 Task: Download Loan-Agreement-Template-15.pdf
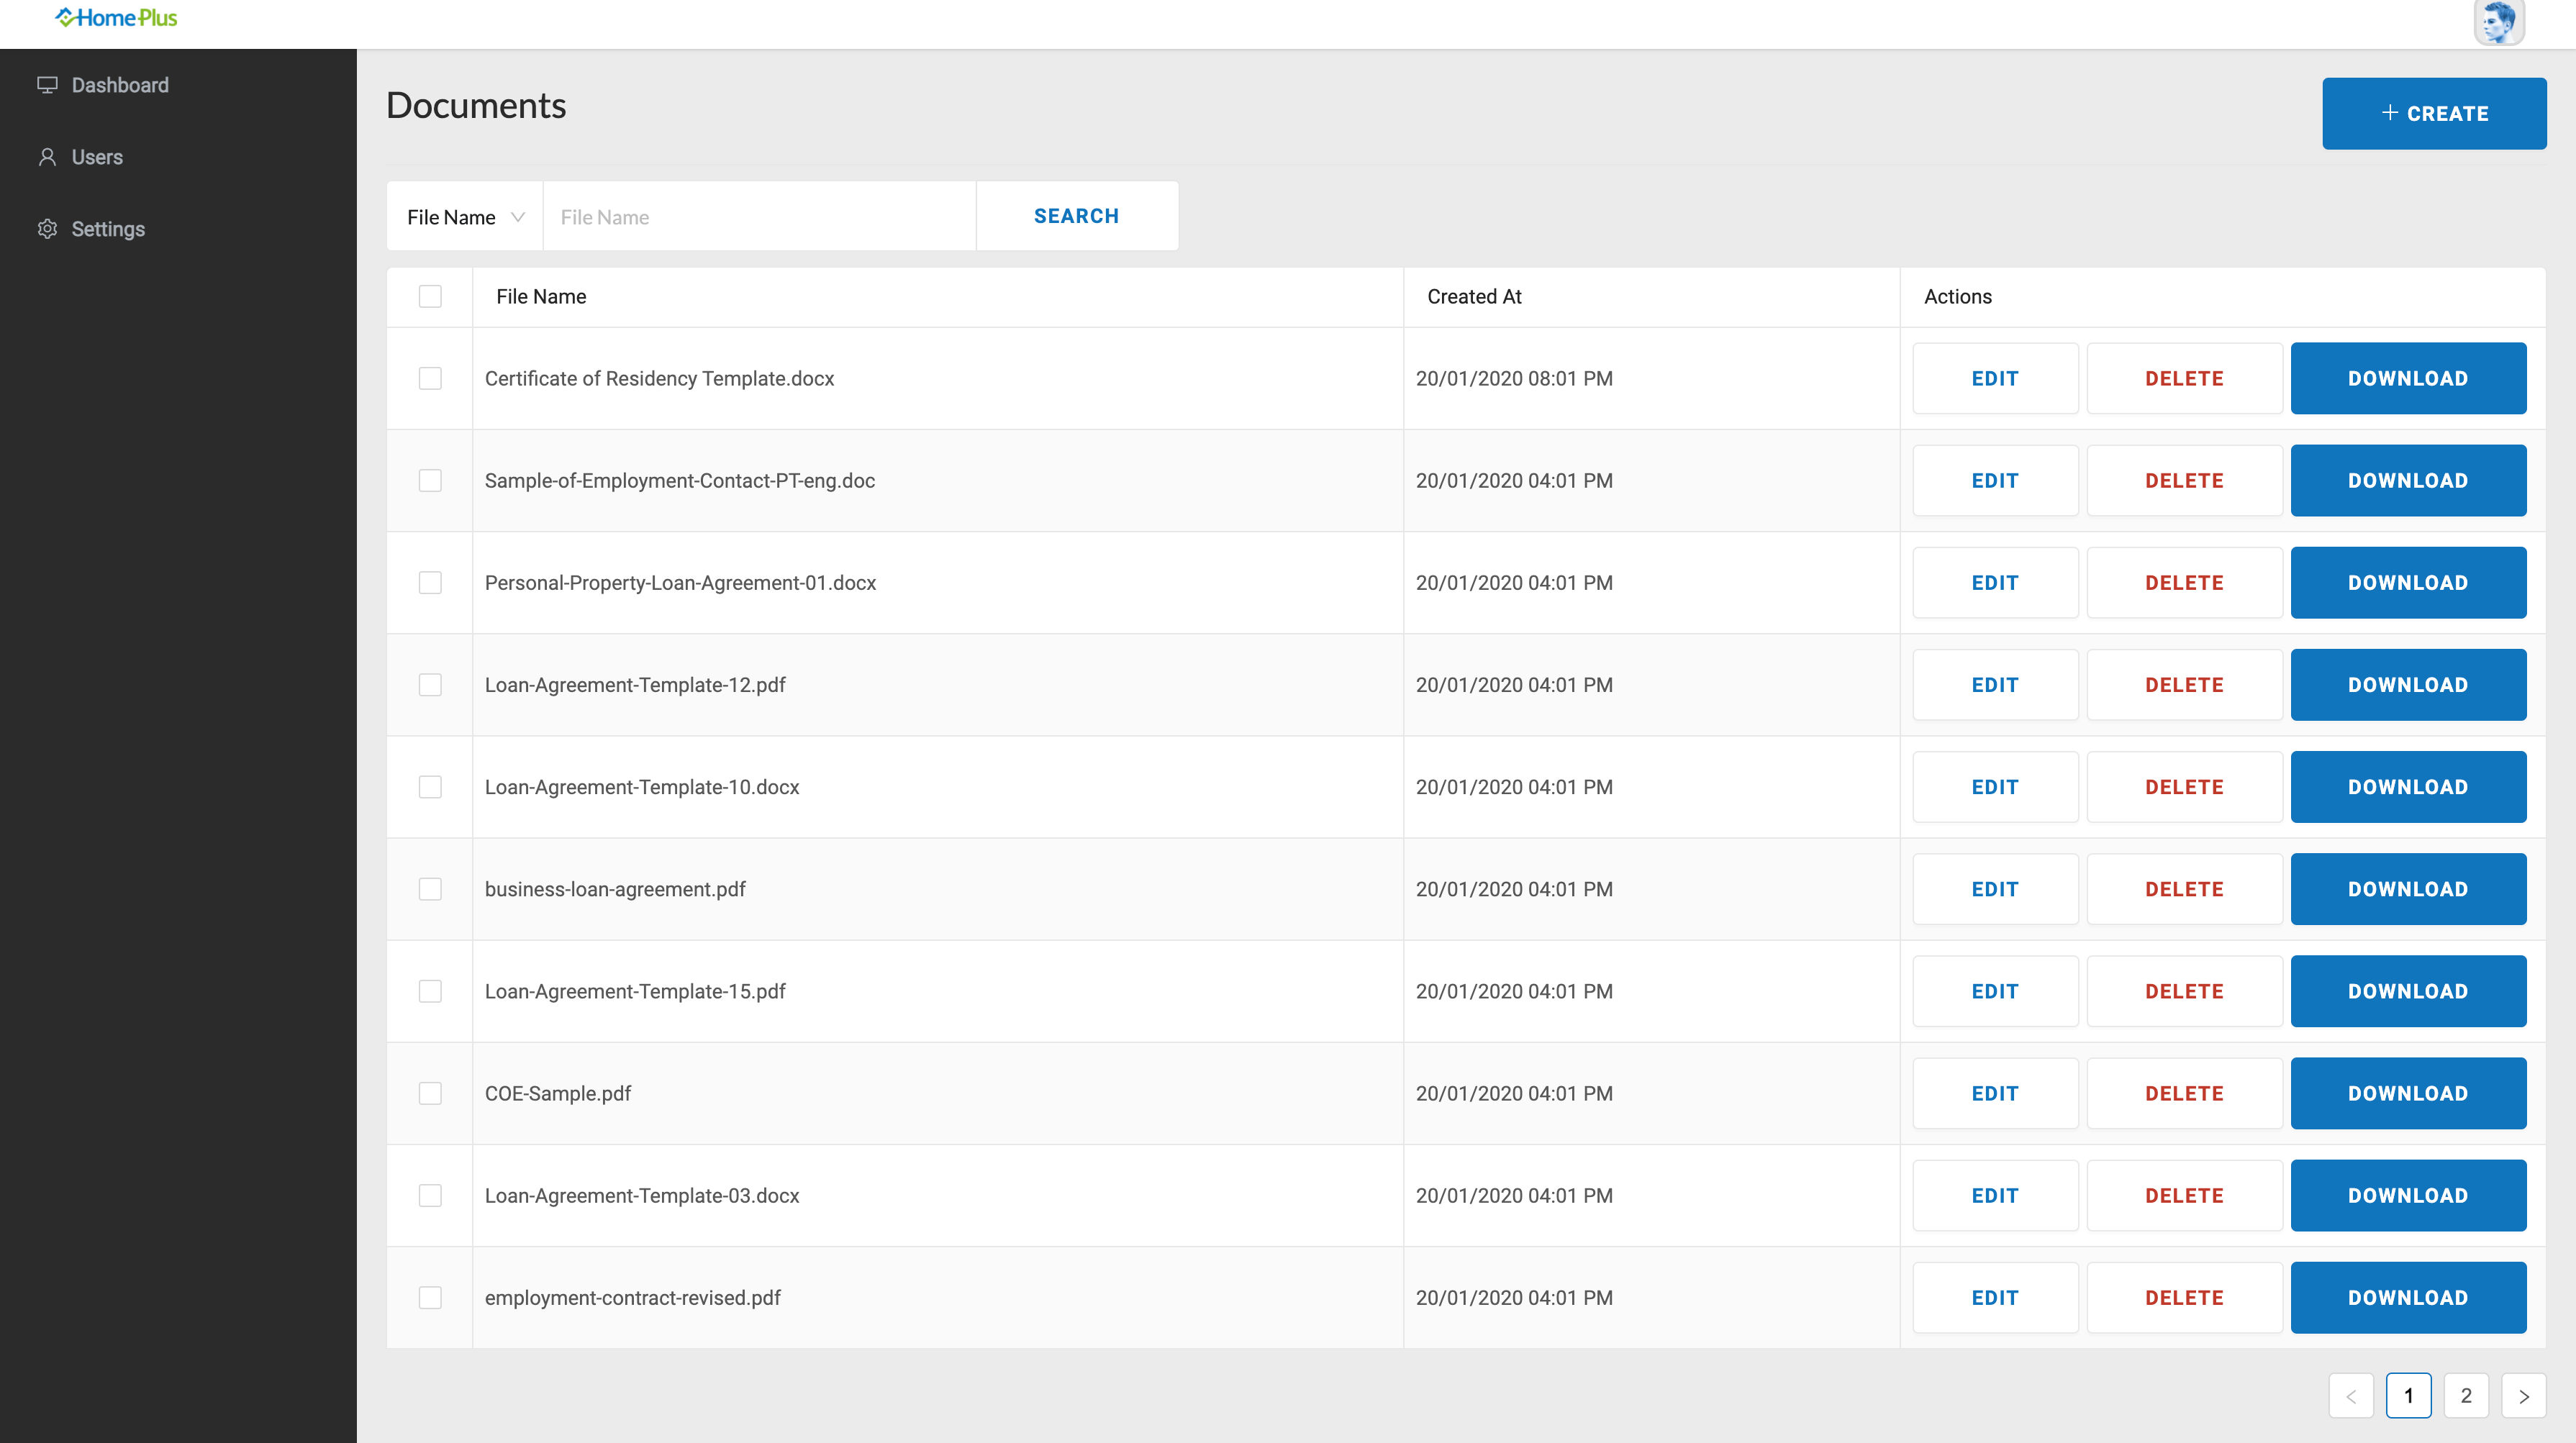click(x=2408, y=991)
